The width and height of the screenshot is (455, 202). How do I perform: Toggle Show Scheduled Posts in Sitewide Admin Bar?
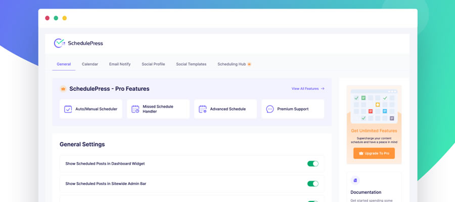click(x=313, y=184)
